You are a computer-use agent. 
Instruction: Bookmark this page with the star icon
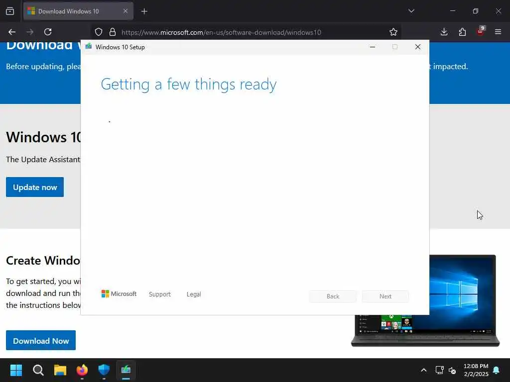click(393, 32)
